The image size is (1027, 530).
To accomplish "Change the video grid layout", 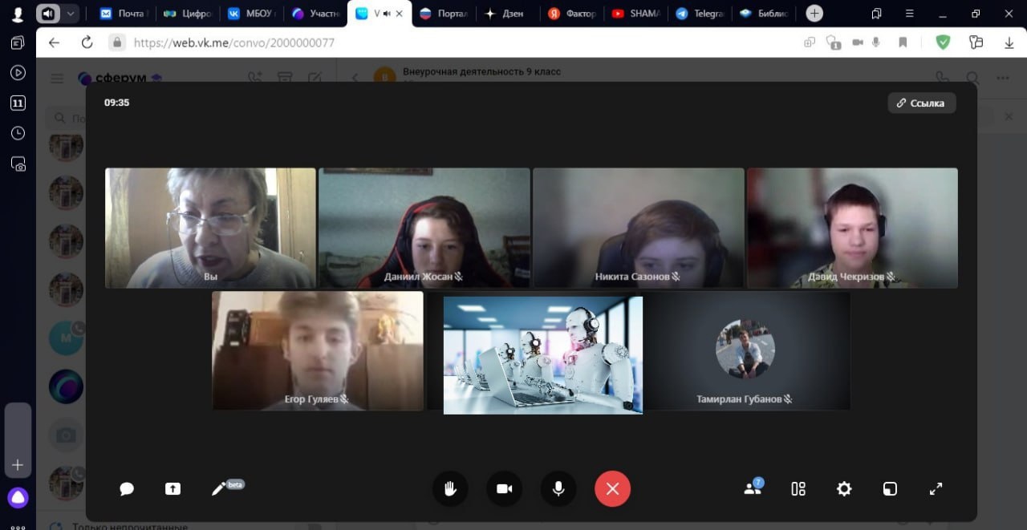I will pos(798,489).
